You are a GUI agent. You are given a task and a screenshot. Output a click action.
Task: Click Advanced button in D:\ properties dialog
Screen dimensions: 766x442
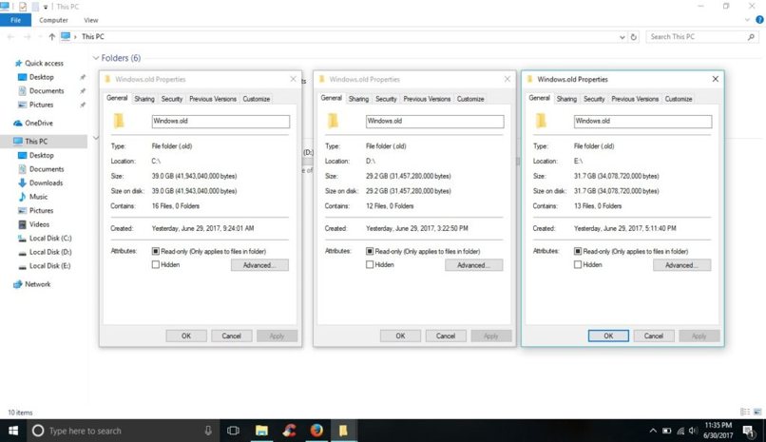point(474,265)
